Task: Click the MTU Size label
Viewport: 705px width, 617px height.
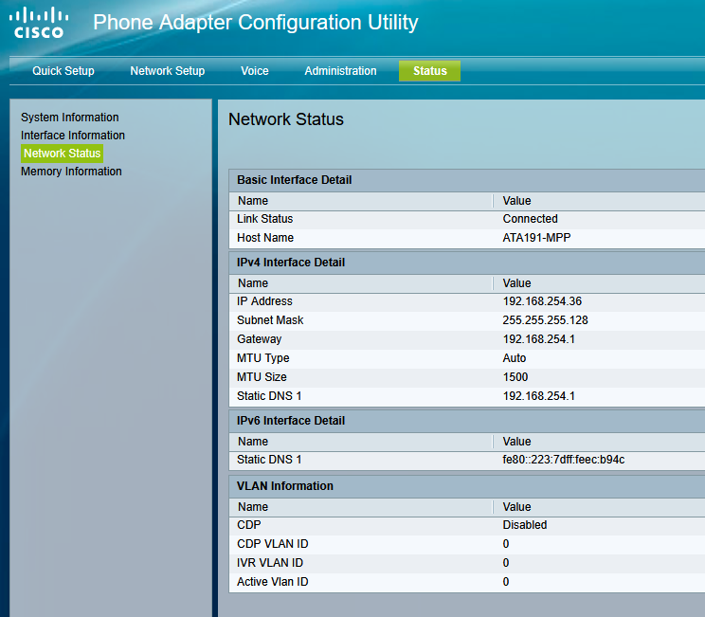Action: [262, 377]
